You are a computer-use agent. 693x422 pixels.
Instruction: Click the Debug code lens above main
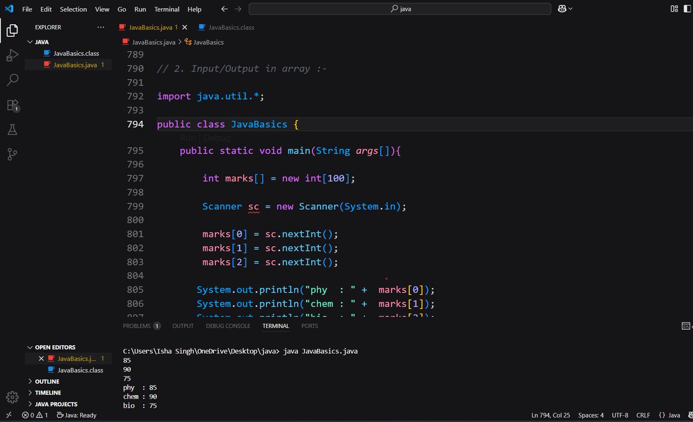tap(217, 138)
